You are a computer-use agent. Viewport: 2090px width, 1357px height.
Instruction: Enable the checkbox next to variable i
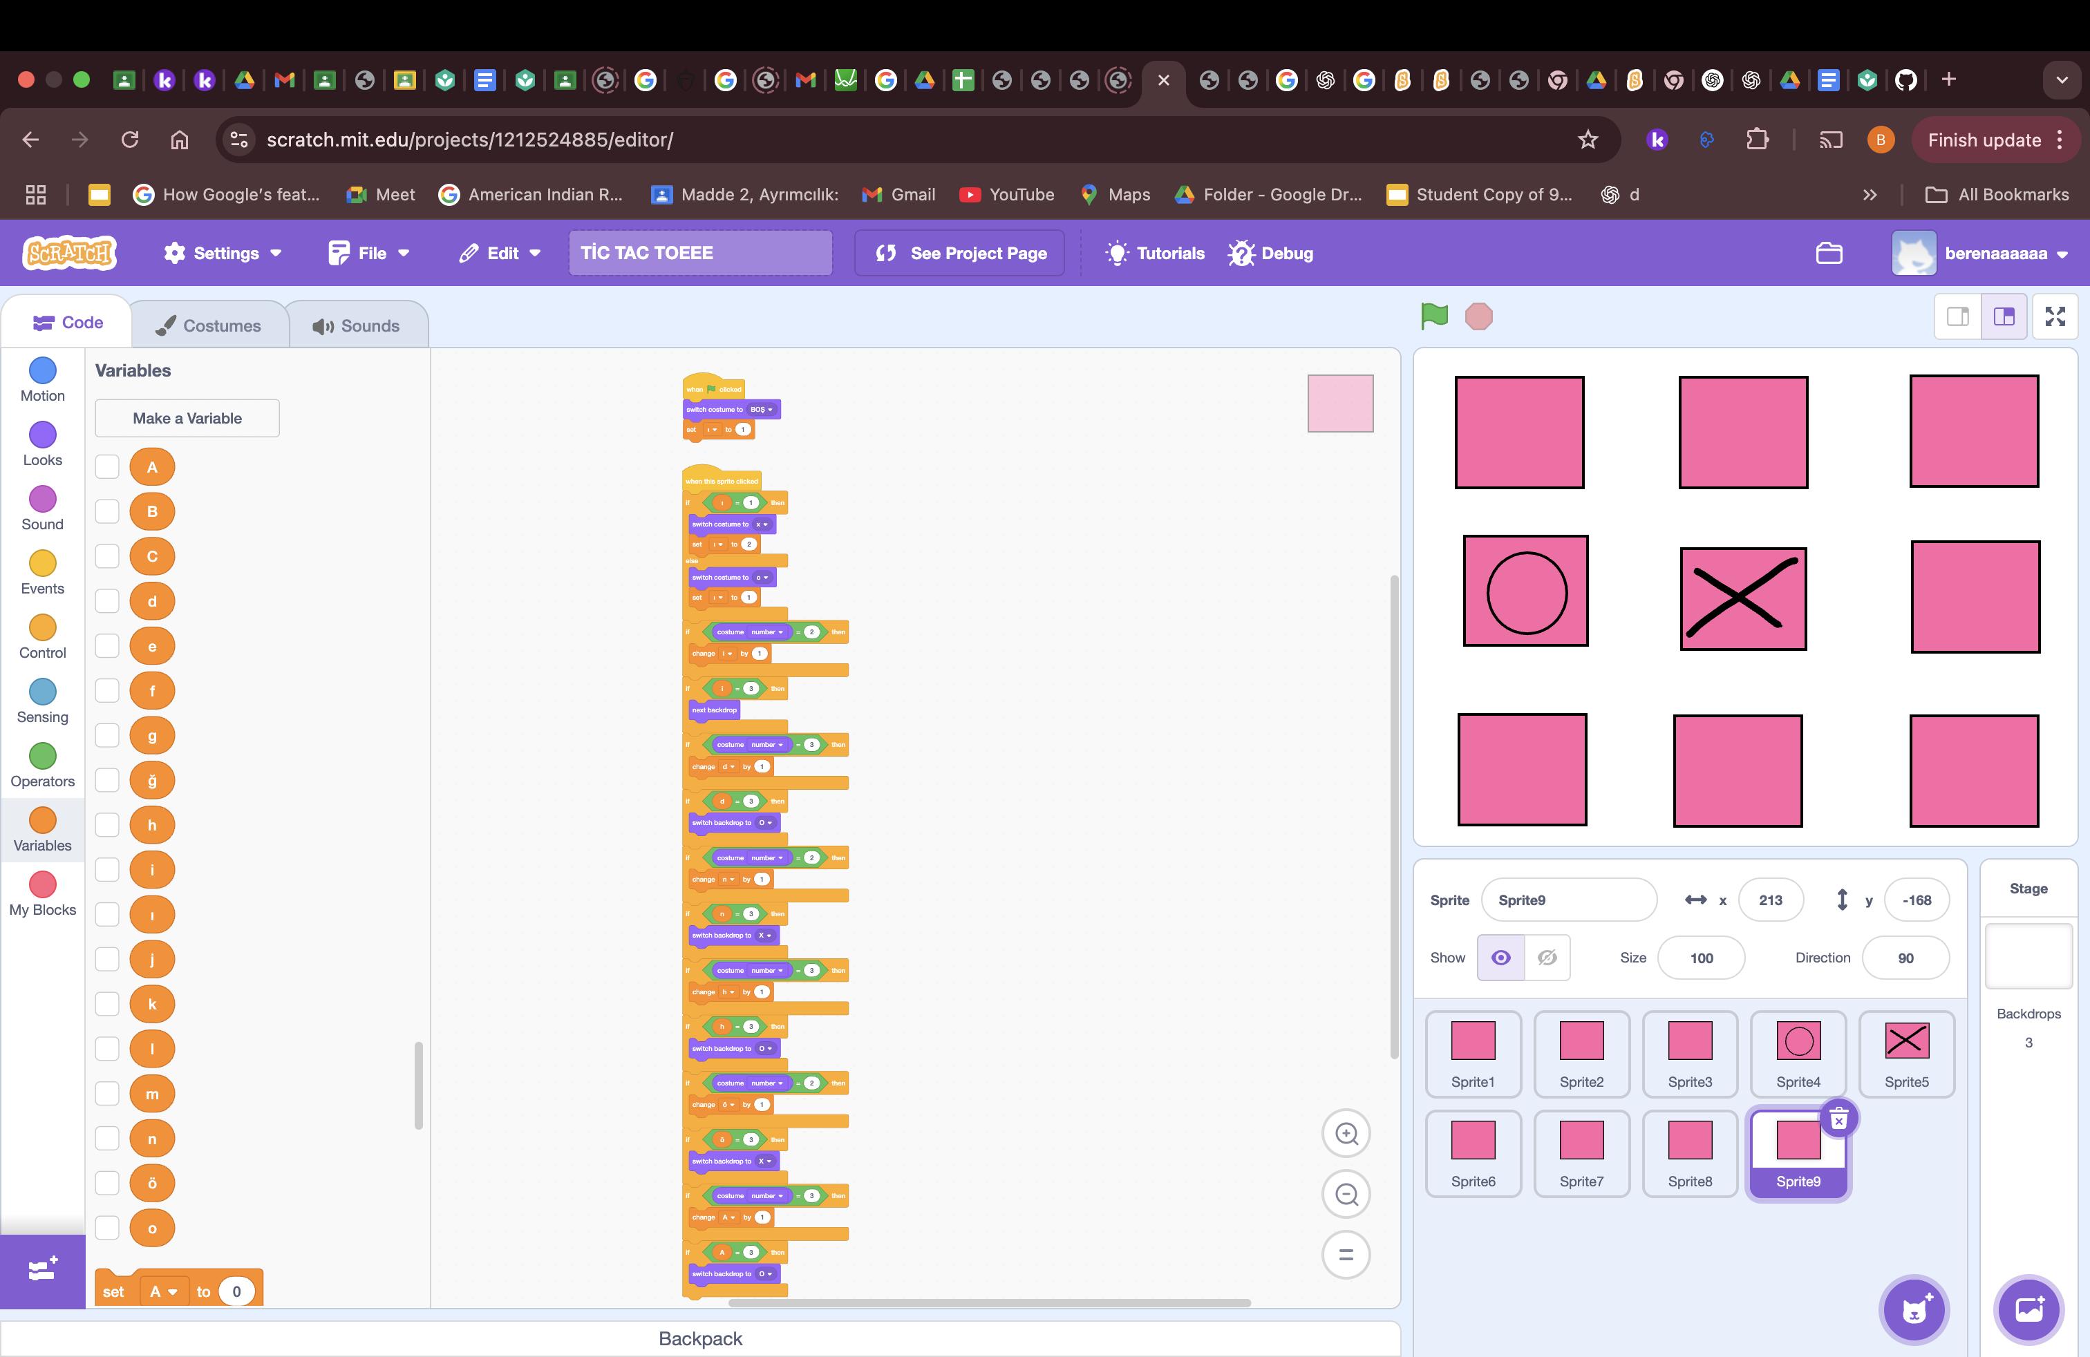click(x=107, y=870)
